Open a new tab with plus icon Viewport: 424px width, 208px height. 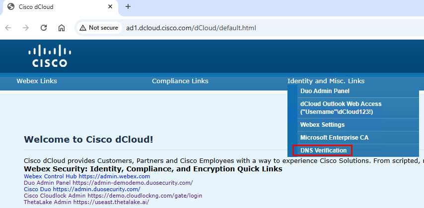point(128,6)
